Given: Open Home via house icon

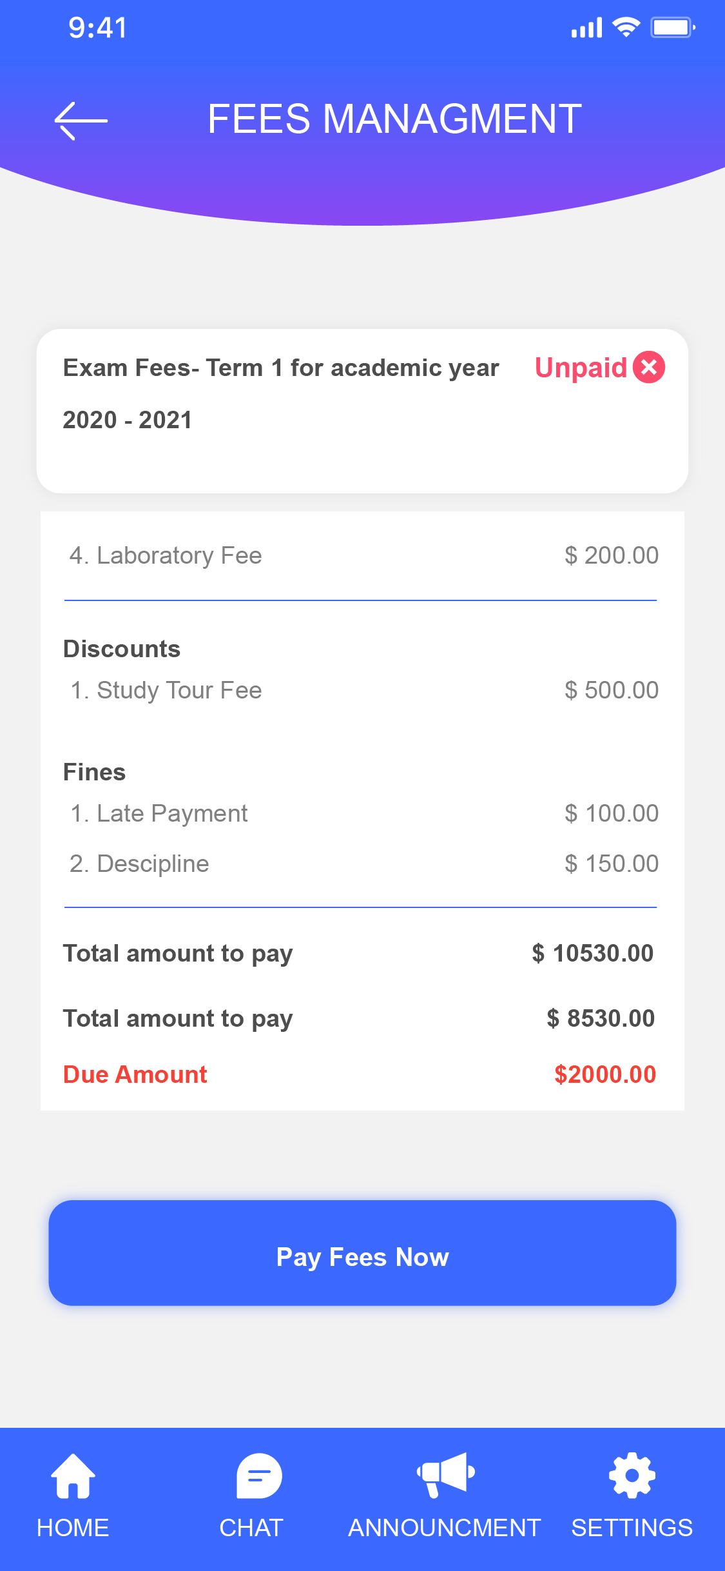Looking at the screenshot, I should click(73, 1476).
